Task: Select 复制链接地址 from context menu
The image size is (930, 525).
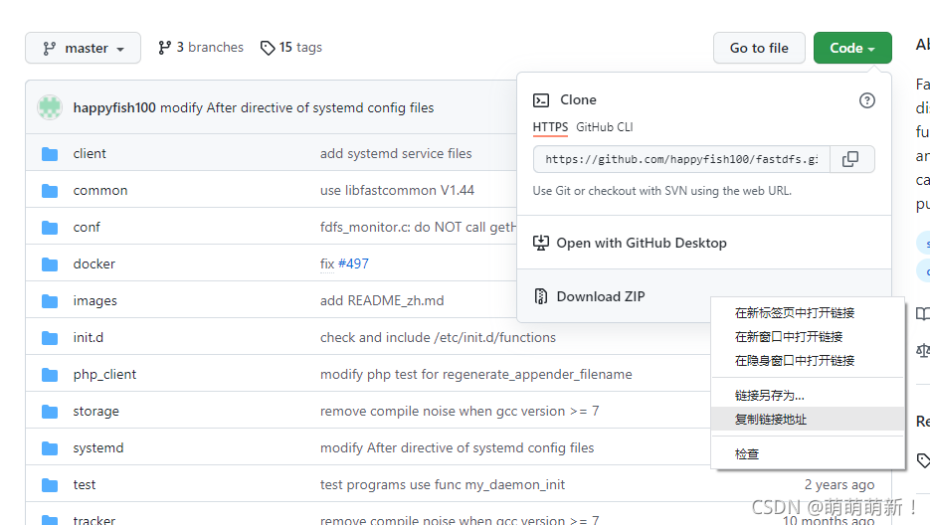Action: point(808,419)
